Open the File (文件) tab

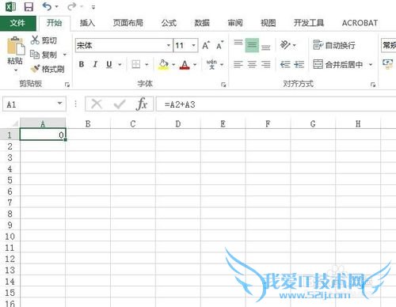(x=17, y=23)
